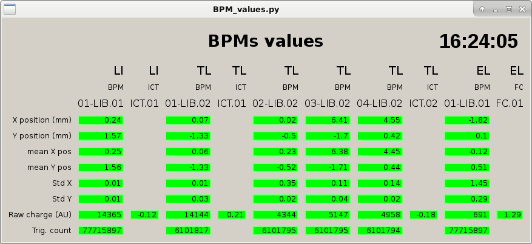Select X position value 0.24 for LI 01-LIB.01
Image resolution: width=532 pixels, height=244 pixels.
101,120
